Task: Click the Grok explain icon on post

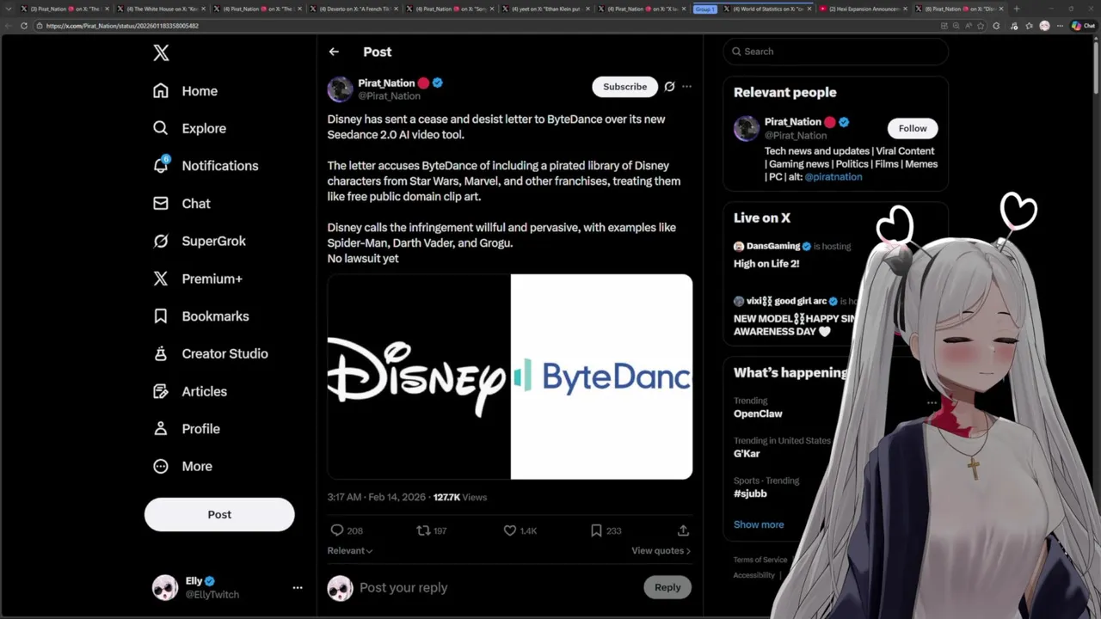Action: point(669,86)
